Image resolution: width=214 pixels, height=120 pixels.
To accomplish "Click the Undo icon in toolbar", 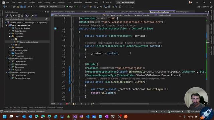I will coord(29,7).
